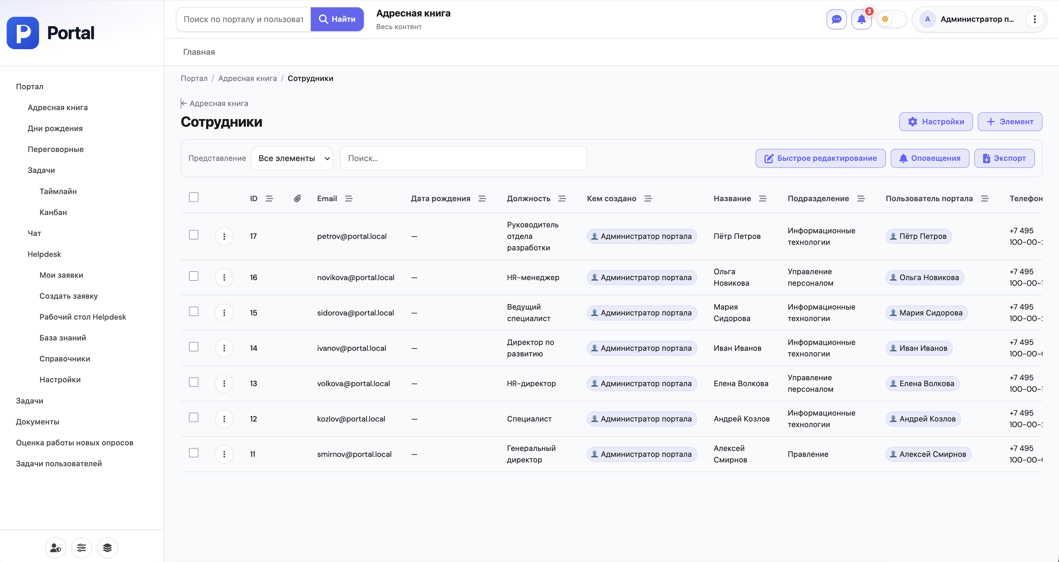1059x562 pixels.
Task: Open the Email column menu icon
Action: click(348, 199)
